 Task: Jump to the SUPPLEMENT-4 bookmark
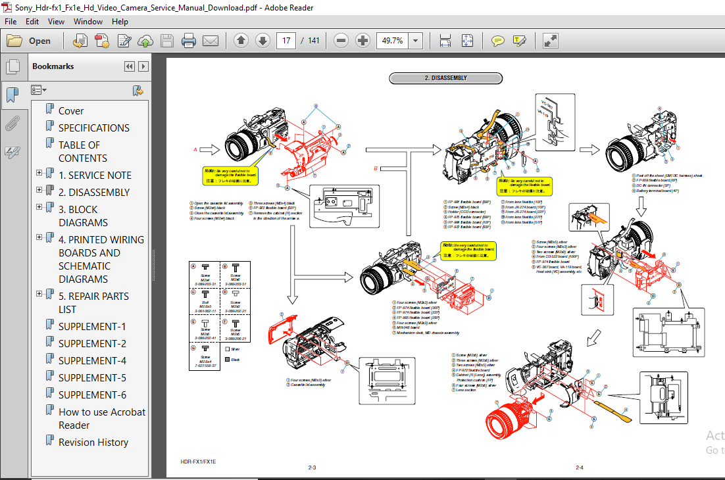tap(92, 361)
